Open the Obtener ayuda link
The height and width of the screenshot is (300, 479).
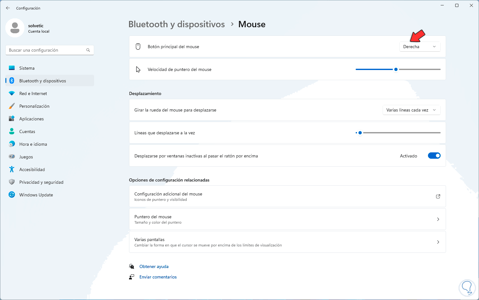click(154, 266)
